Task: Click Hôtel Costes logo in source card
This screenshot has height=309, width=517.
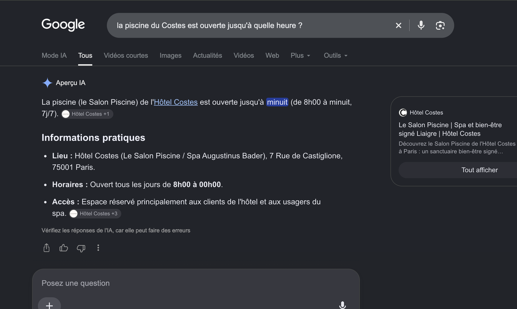Action: [403, 113]
